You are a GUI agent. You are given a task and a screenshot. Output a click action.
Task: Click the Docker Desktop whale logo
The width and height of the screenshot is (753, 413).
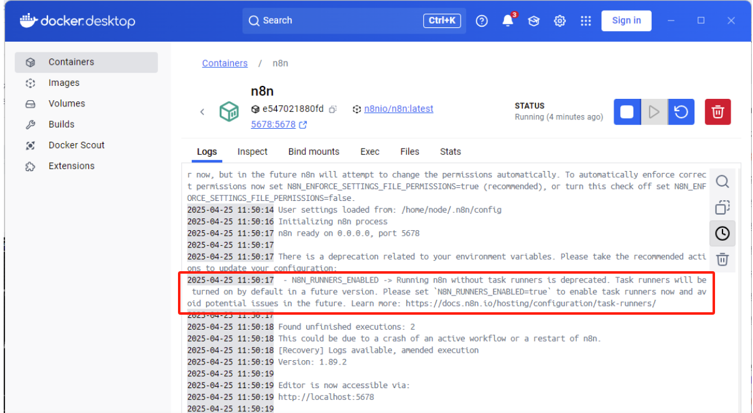(x=29, y=21)
